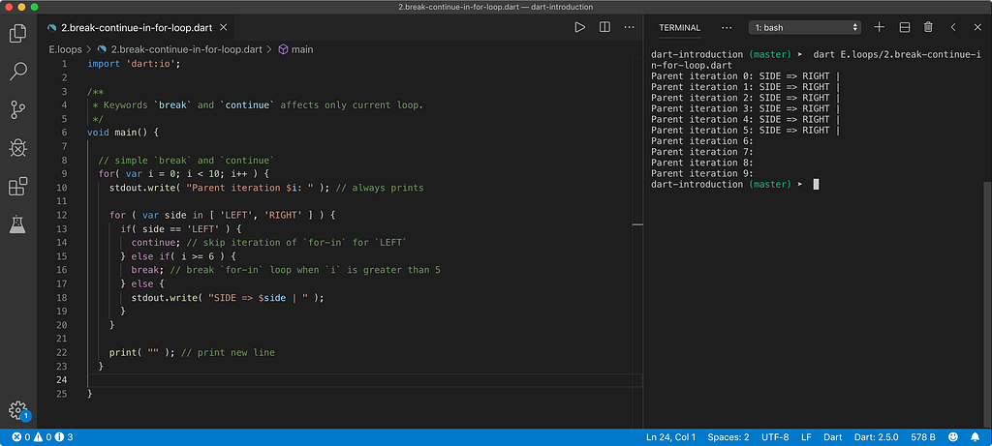The width and height of the screenshot is (992, 446).
Task: Open the Source Control view
Action: coord(17,110)
